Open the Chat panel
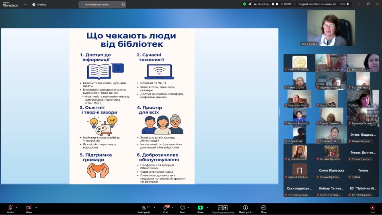This screenshot has height=215, width=382. 165,208
